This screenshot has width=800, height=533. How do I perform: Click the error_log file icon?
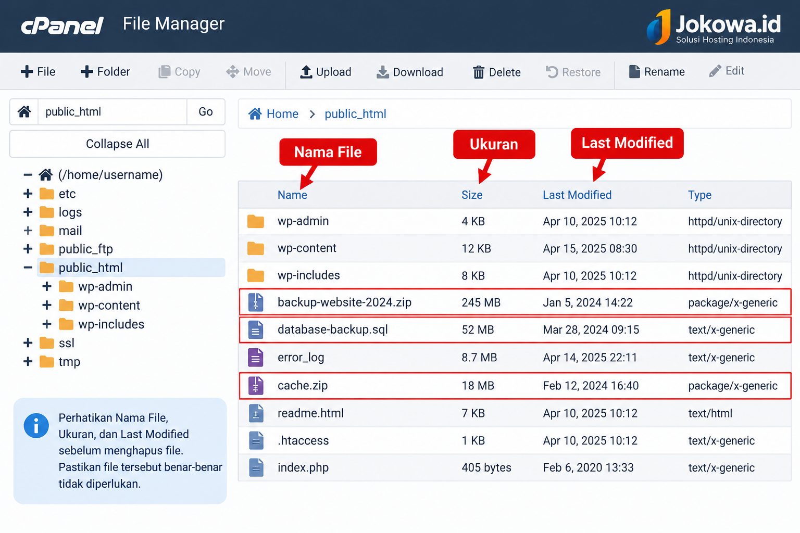256,358
